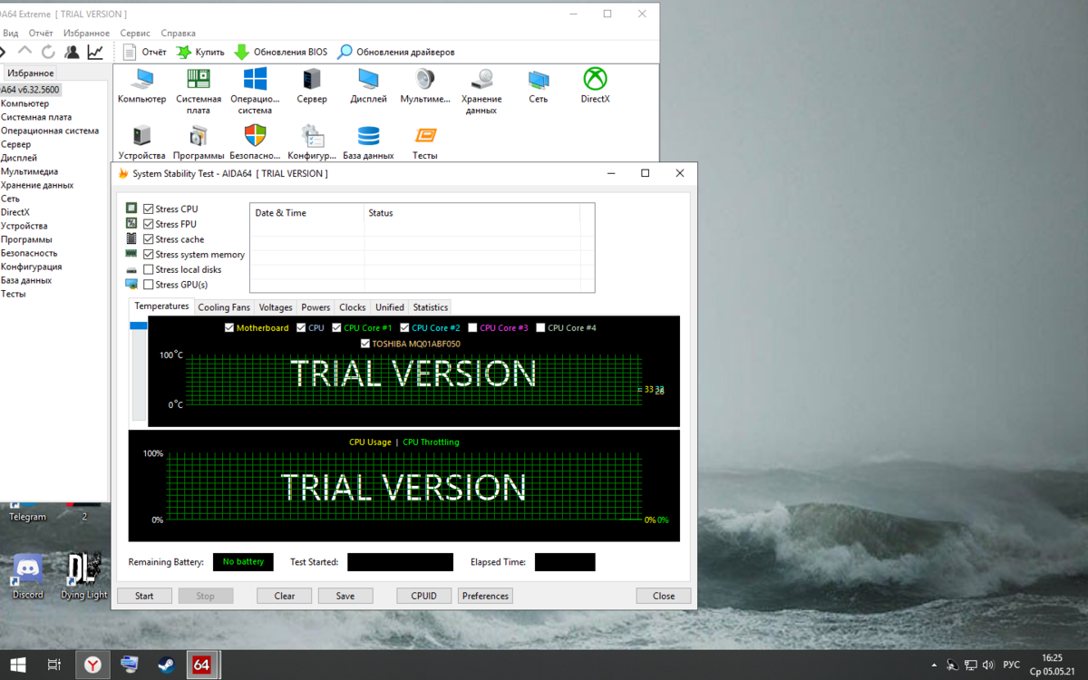Viewport: 1088px width, 680px height.
Task: Toggle Stress CPU checkbox
Action: [149, 209]
